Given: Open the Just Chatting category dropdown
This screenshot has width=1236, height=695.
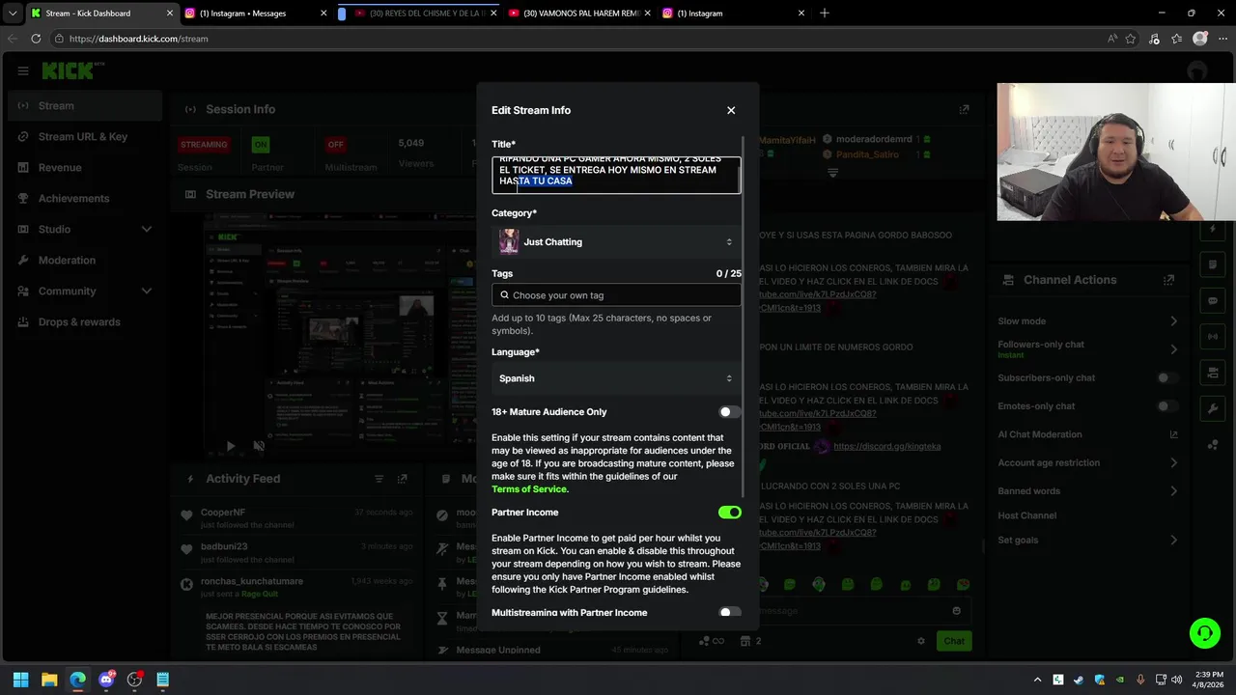Looking at the screenshot, I should click(x=616, y=242).
